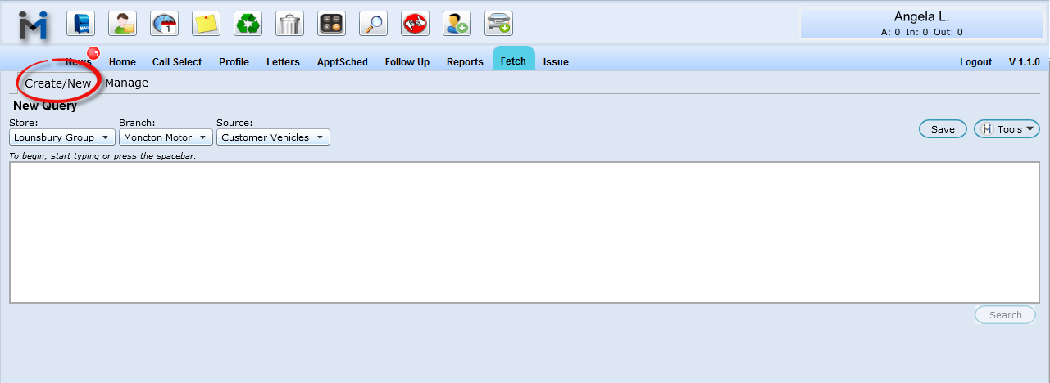This screenshot has width=1050, height=383.
Task: Switch to the Reports menu tab
Action: [465, 62]
